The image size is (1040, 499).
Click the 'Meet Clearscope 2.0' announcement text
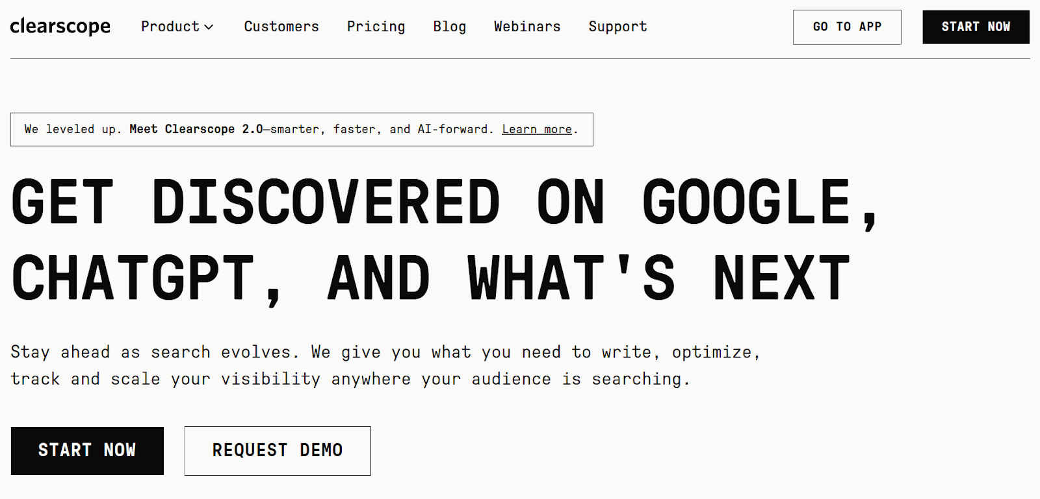click(x=196, y=129)
